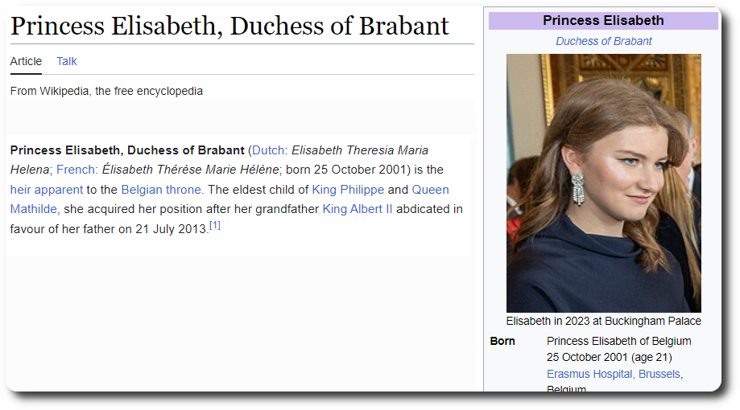Open the heir apparent link
The height and width of the screenshot is (410, 740).
coord(47,190)
